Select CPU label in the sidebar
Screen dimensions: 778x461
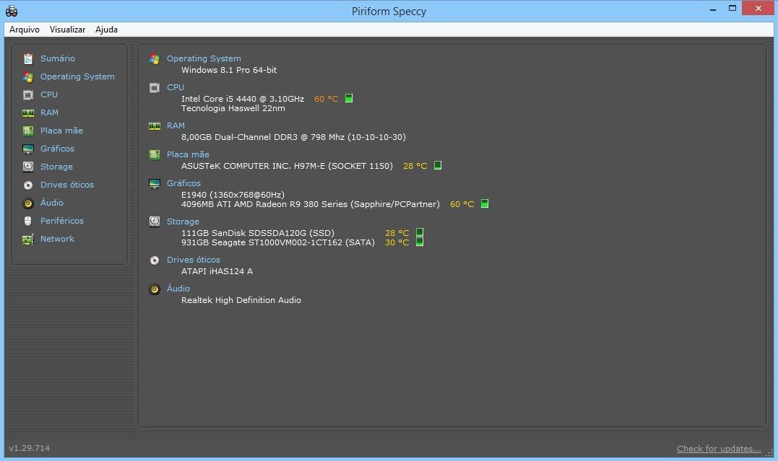point(49,95)
